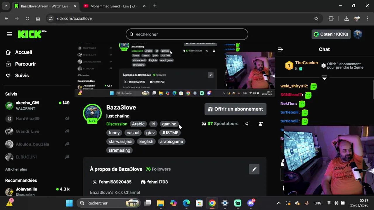The width and height of the screenshot is (374, 210).
Task: Open the Copilot icon in taskbar
Action: pos(174,203)
